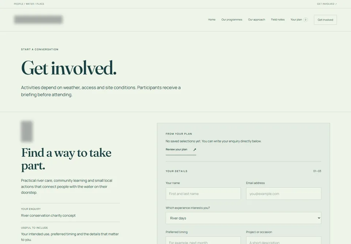The height and width of the screenshot is (244, 351).
Task: Open Your plan in navigation
Action: [x=296, y=20]
